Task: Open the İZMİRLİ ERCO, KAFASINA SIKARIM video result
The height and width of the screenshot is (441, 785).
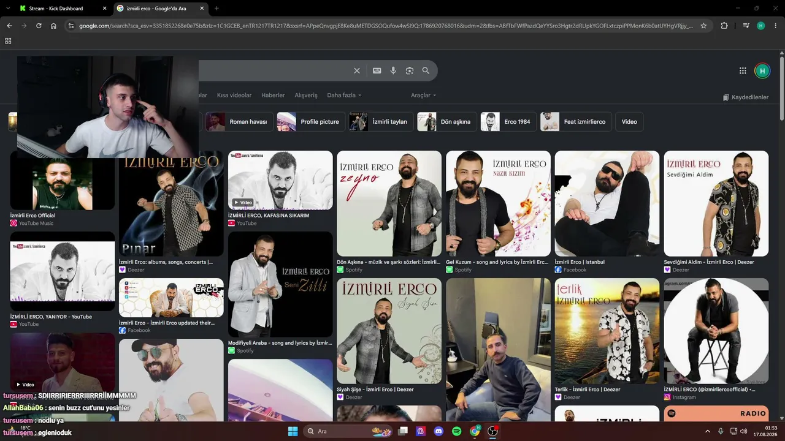Action: (x=280, y=180)
